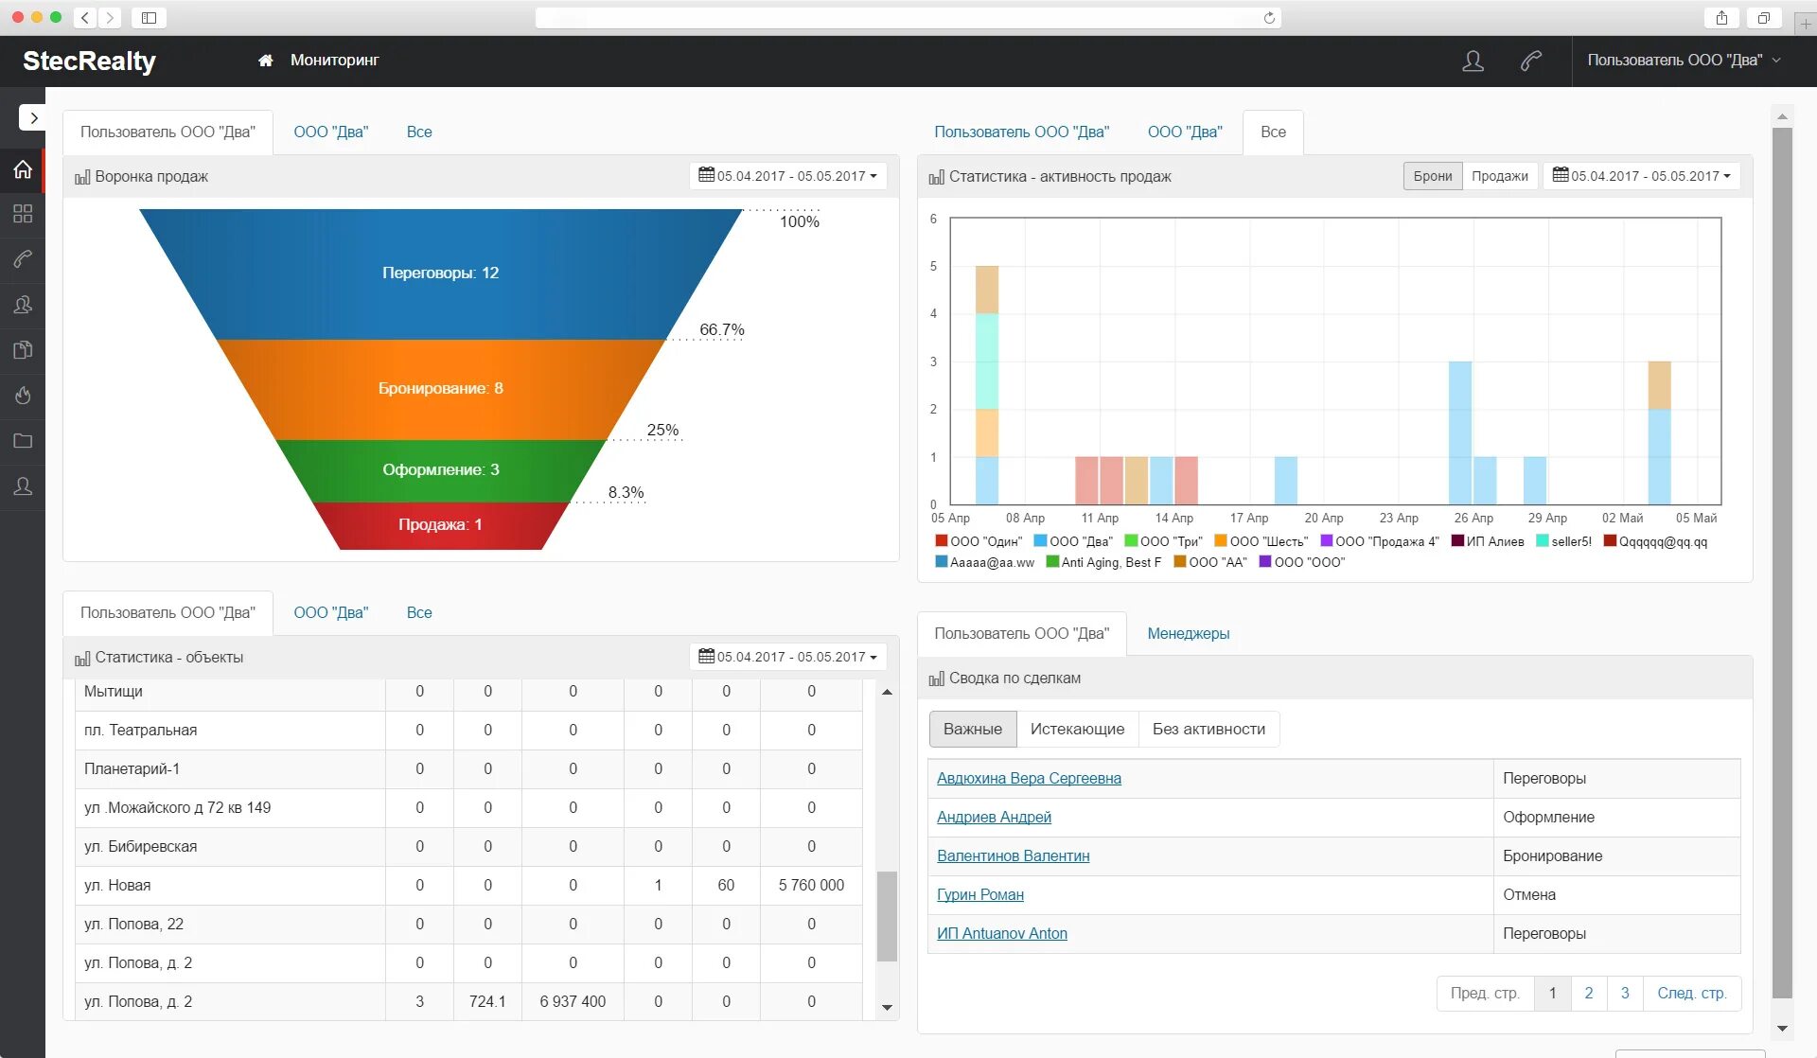Expand the Пользователь ООО "Два" account menu
Image resolution: width=1817 pixels, height=1058 pixels.
tap(1684, 61)
